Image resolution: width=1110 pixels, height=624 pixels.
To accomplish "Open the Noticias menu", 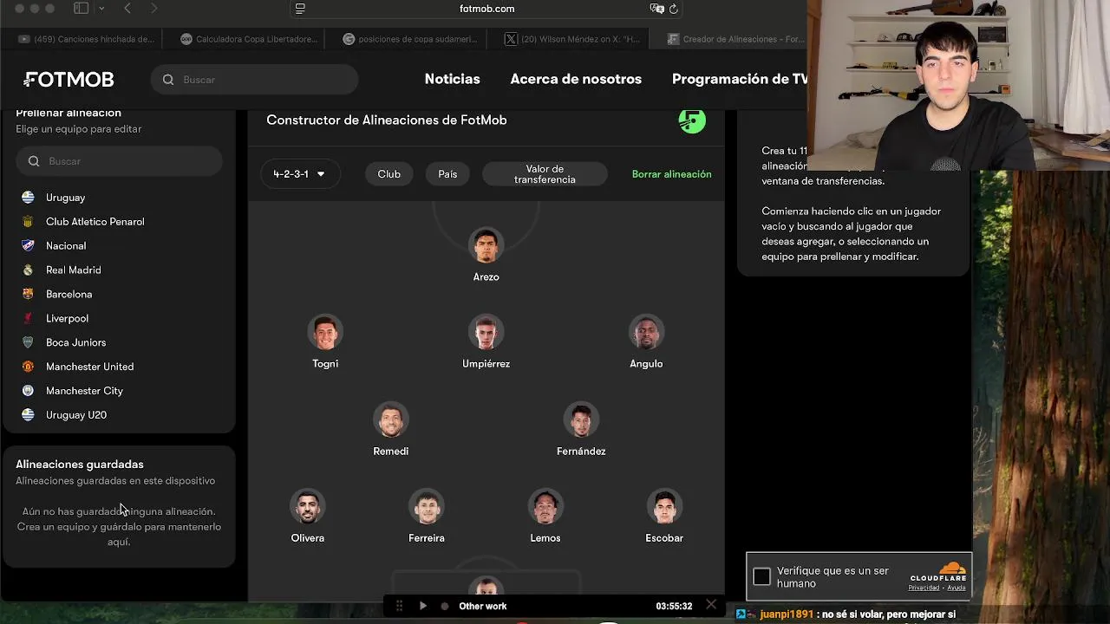I will pyautogui.click(x=452, y=79).
